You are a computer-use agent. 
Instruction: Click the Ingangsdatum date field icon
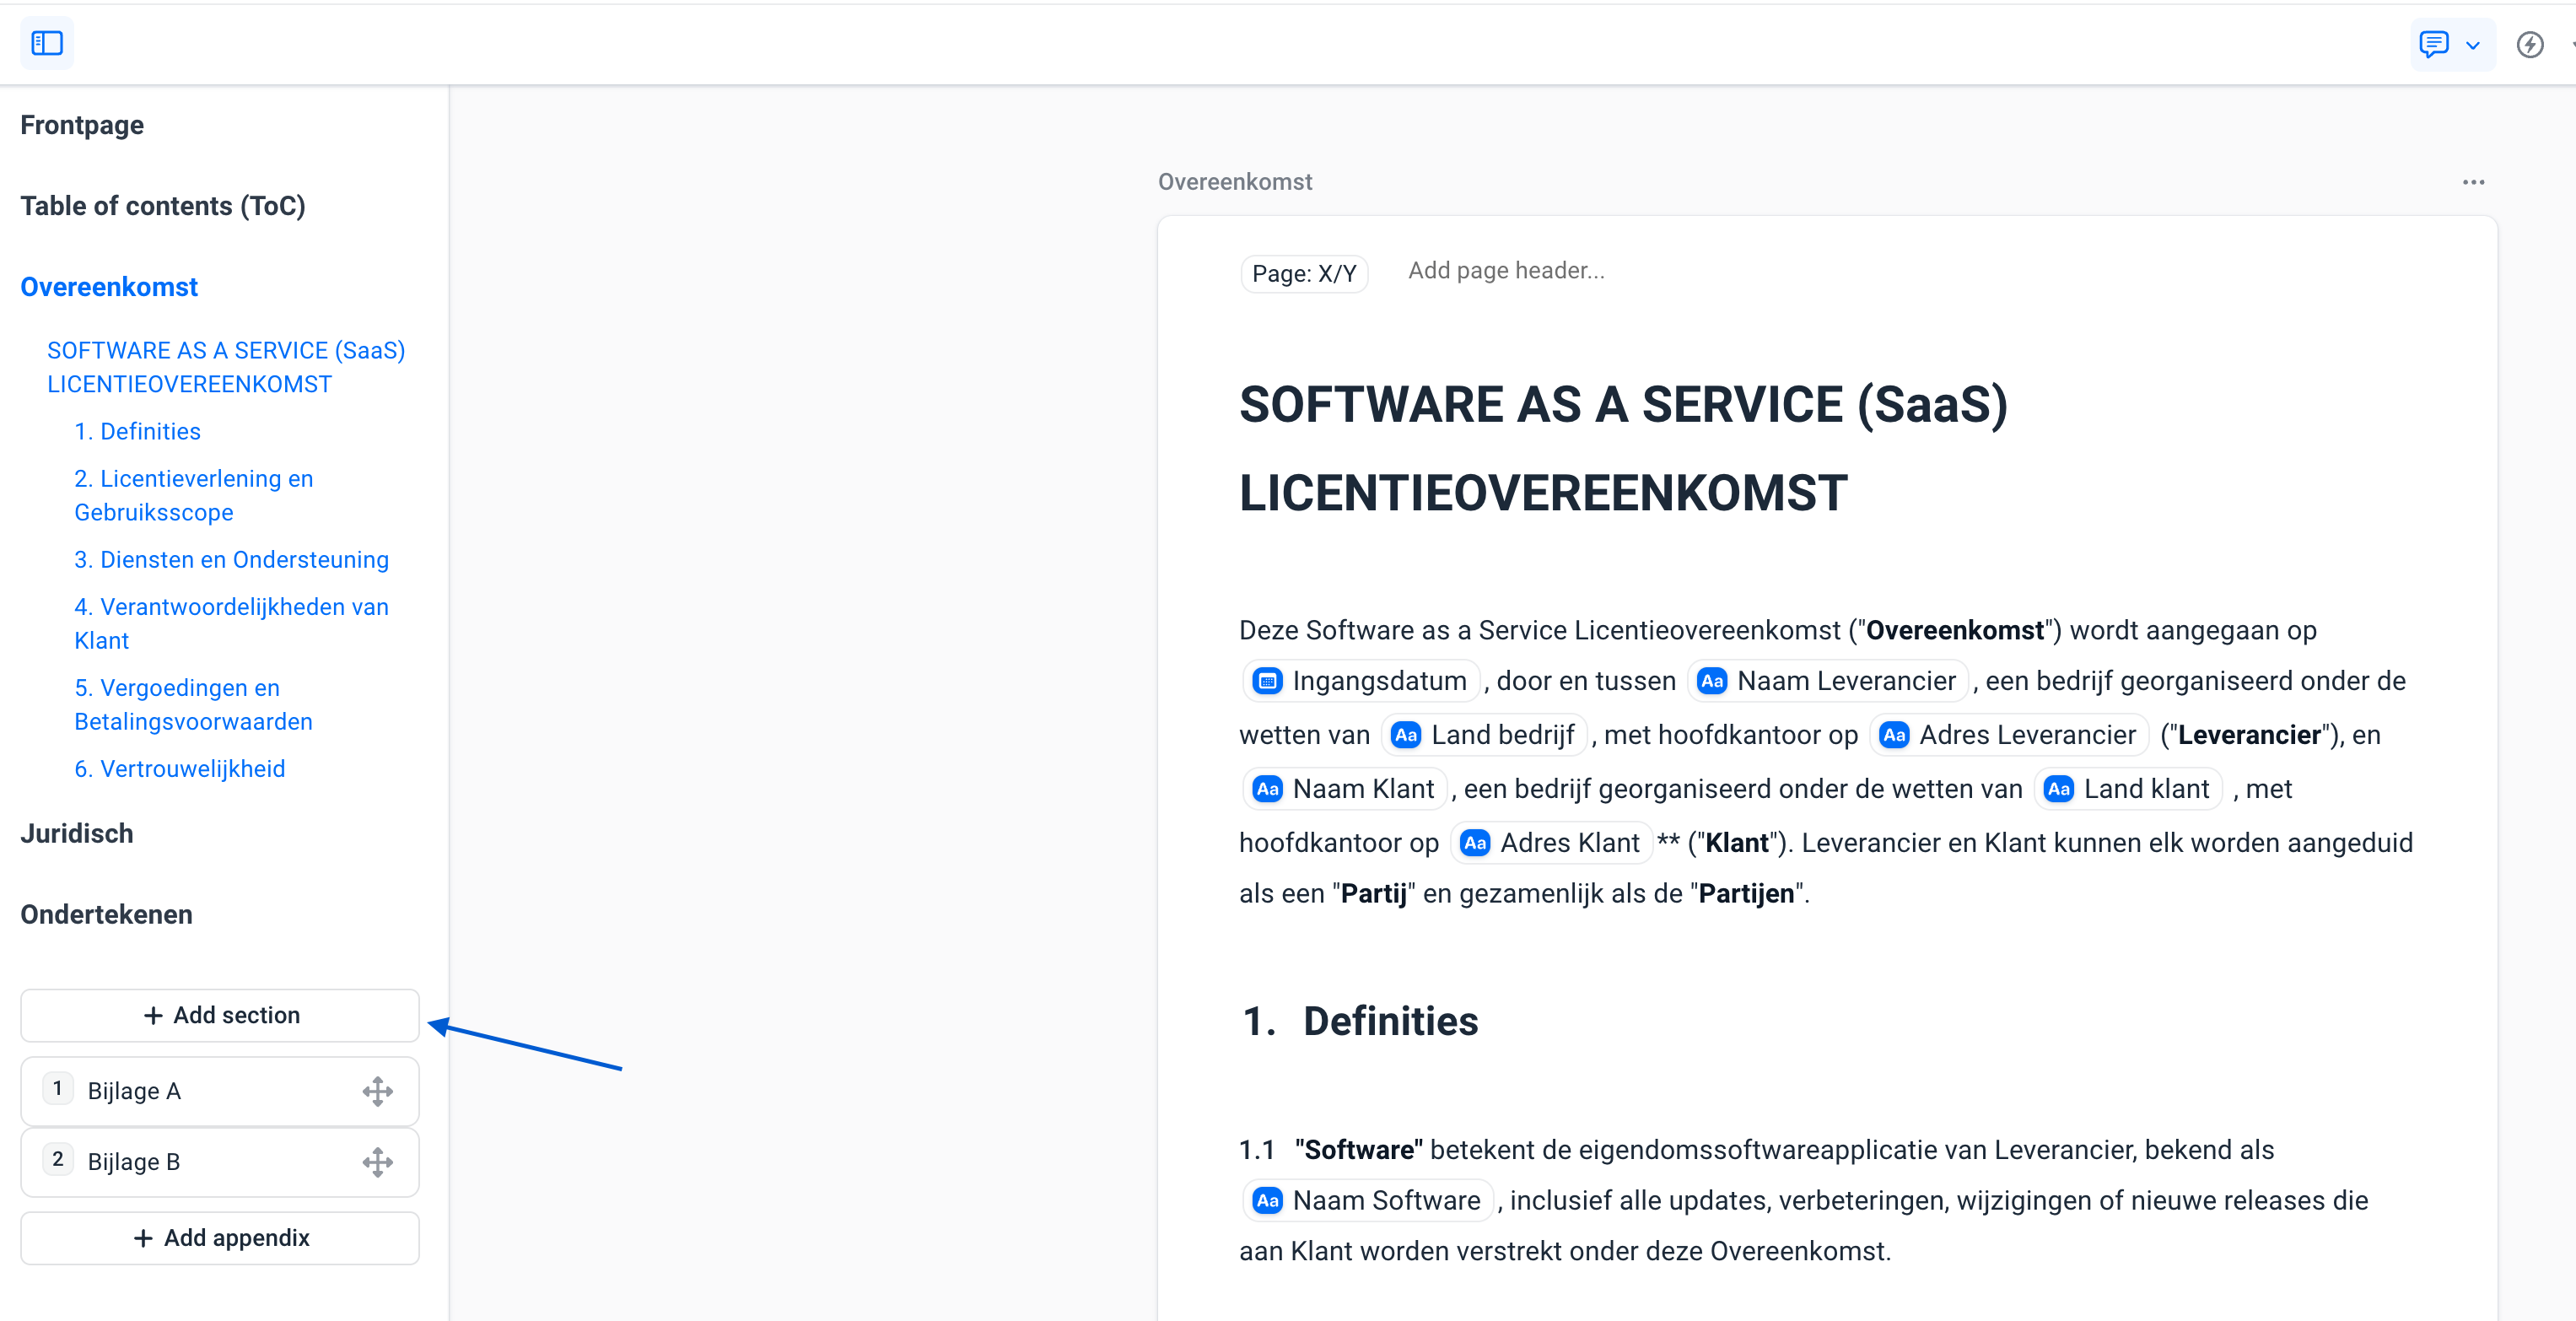[1267, 682]
